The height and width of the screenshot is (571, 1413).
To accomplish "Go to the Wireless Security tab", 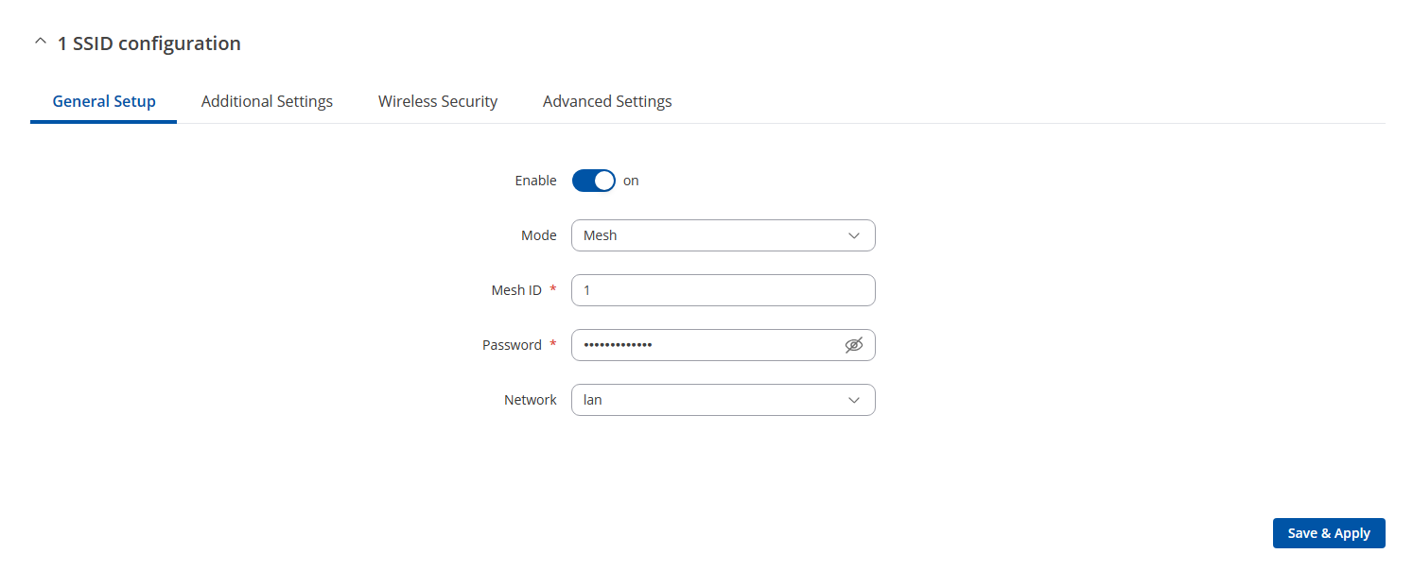I will tap(438, 101).
